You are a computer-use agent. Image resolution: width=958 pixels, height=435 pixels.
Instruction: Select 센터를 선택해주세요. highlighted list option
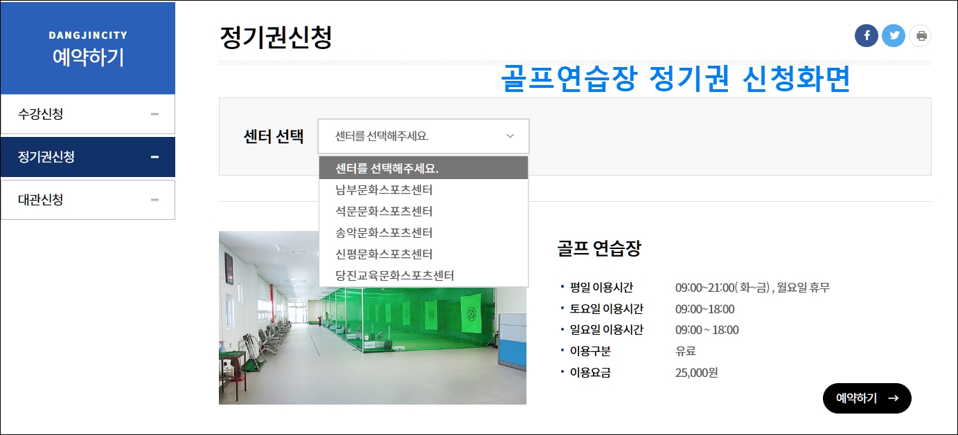pyautogui.click(x=423, y=168)
